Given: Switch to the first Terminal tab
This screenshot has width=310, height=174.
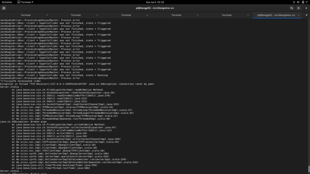Looking at the screenshot, I should (25, 15).
